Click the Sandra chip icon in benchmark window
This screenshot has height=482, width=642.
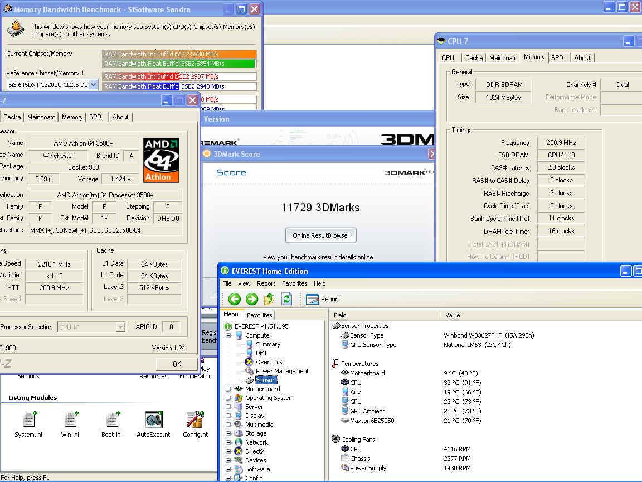point(16,29)
